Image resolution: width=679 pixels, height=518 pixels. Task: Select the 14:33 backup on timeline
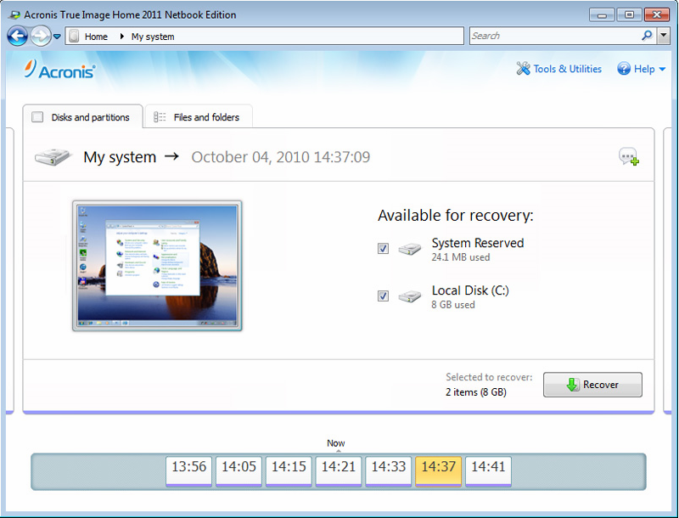389,470
